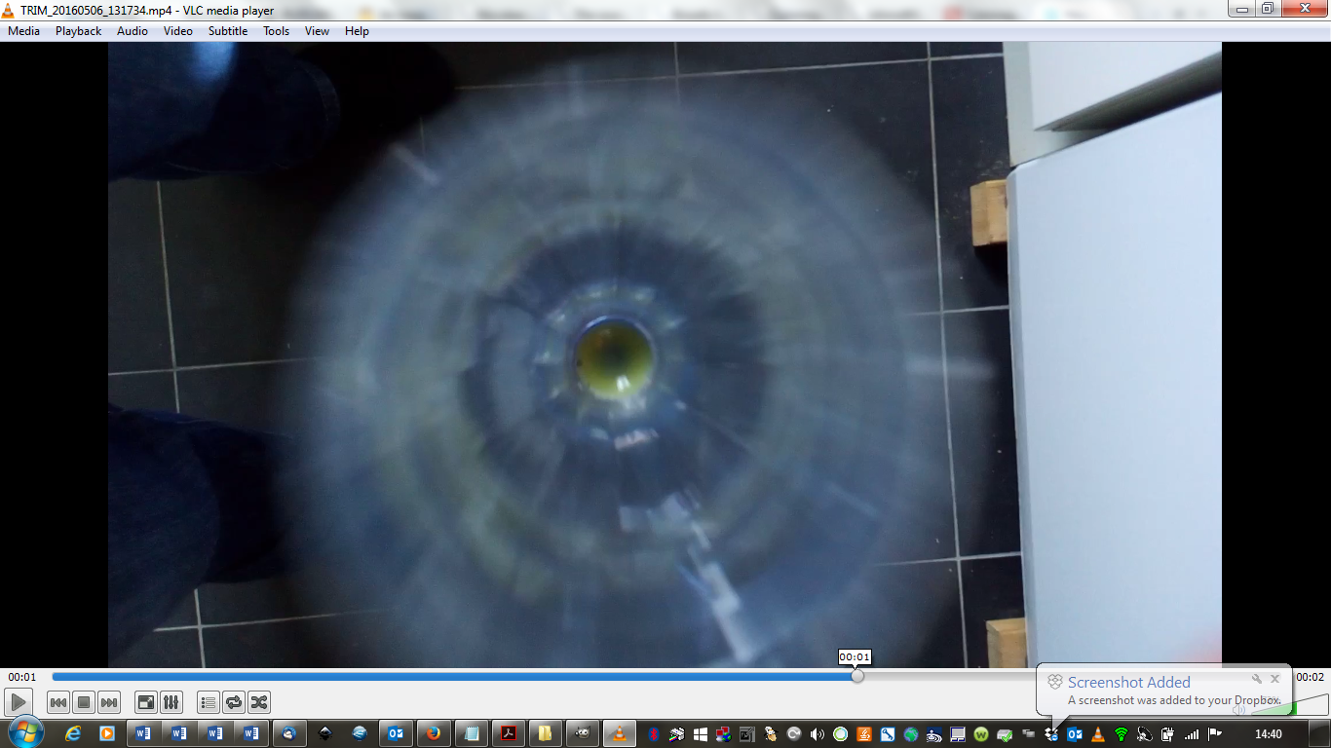Screen dimensions: 1331x748
Task: Open the Subtitle menu
Action: pos(228,31)
